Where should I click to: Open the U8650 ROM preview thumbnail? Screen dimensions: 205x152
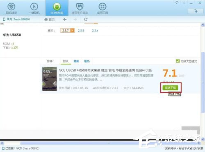click(x=50, y=79)
